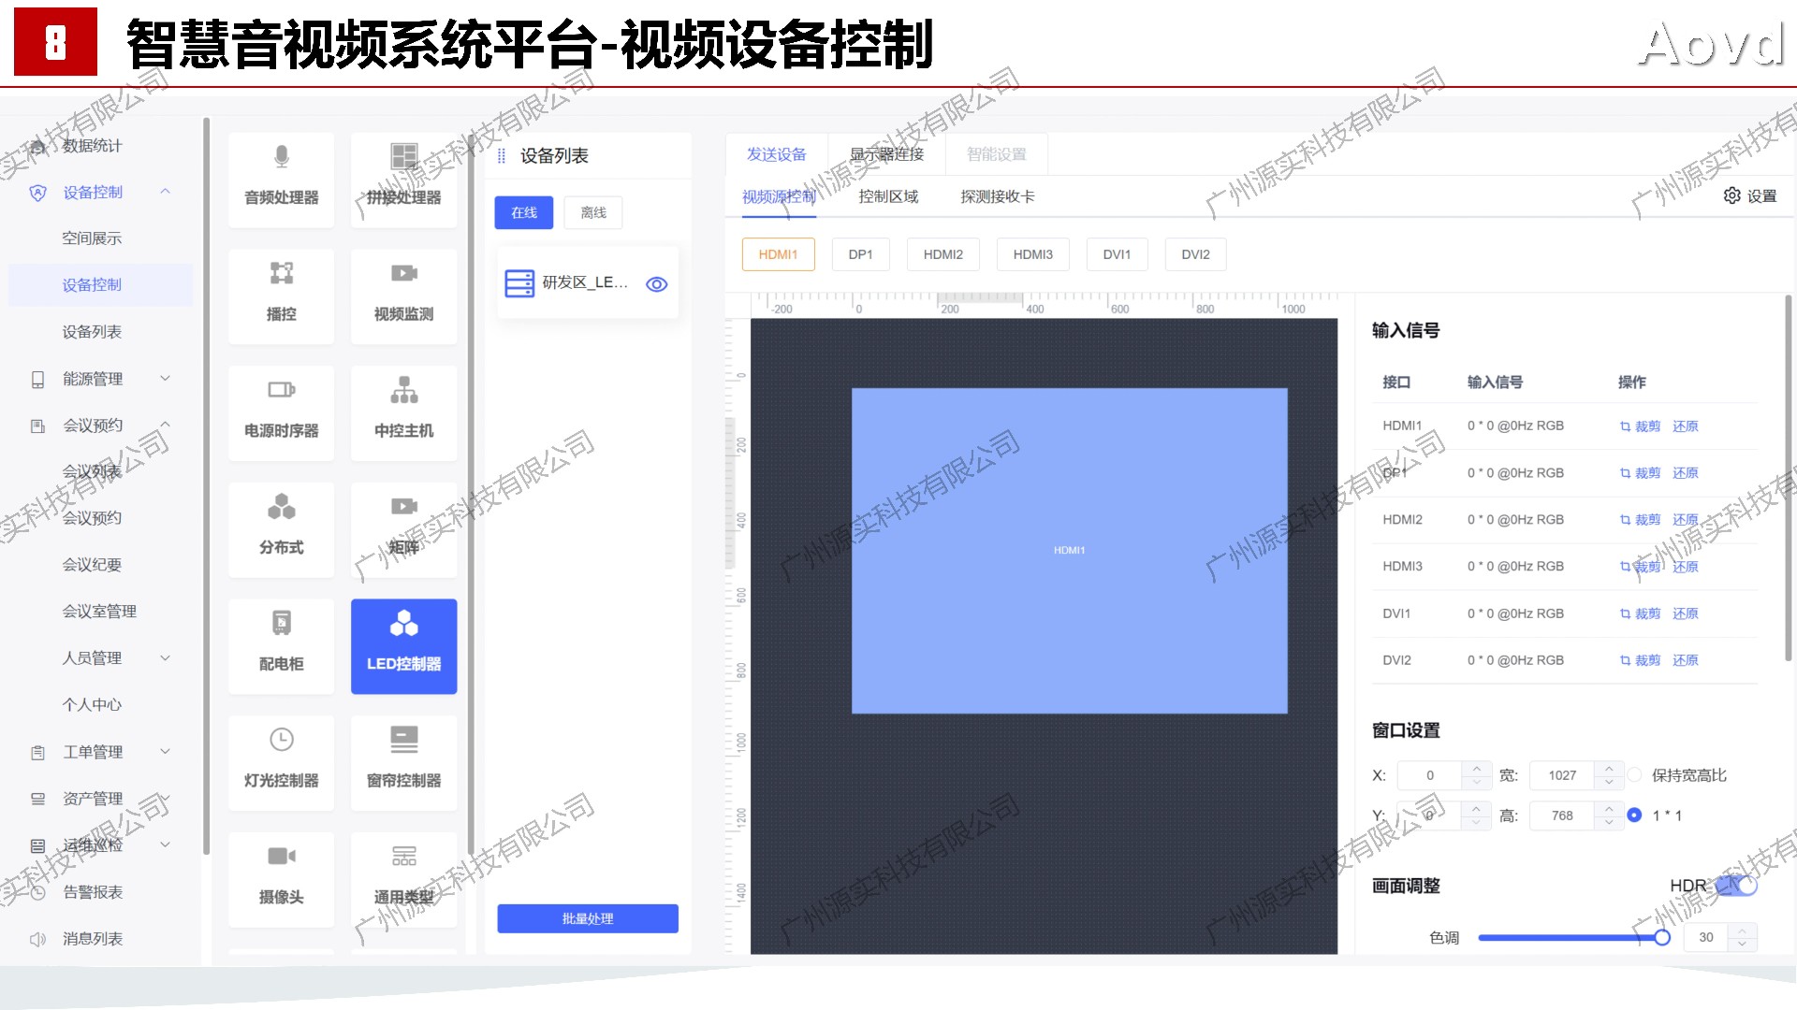Open the 音频处理器 audio processor tile
Viewport: 1797px width, 1010px height.
[281, 178]
